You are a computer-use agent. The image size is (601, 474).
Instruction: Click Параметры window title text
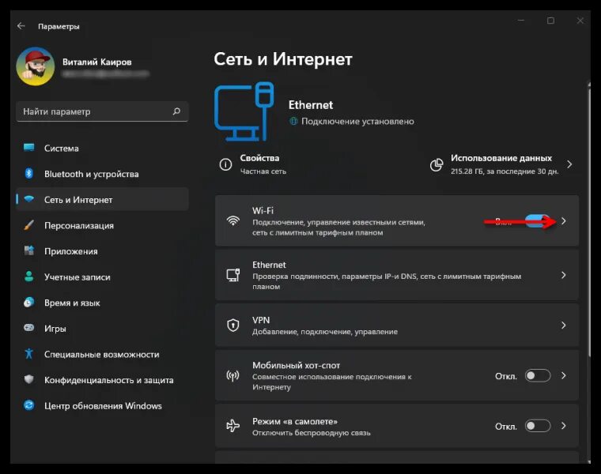59,26
